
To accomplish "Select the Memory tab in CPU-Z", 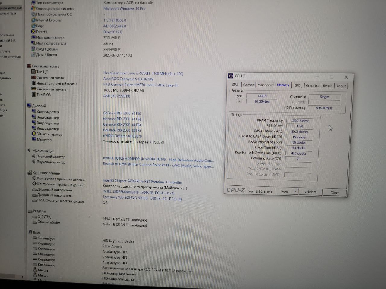I will coord(283,85).
